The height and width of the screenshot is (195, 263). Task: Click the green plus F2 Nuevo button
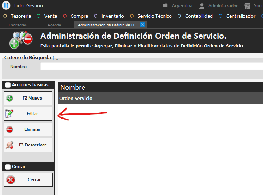(x=28, y=98)
